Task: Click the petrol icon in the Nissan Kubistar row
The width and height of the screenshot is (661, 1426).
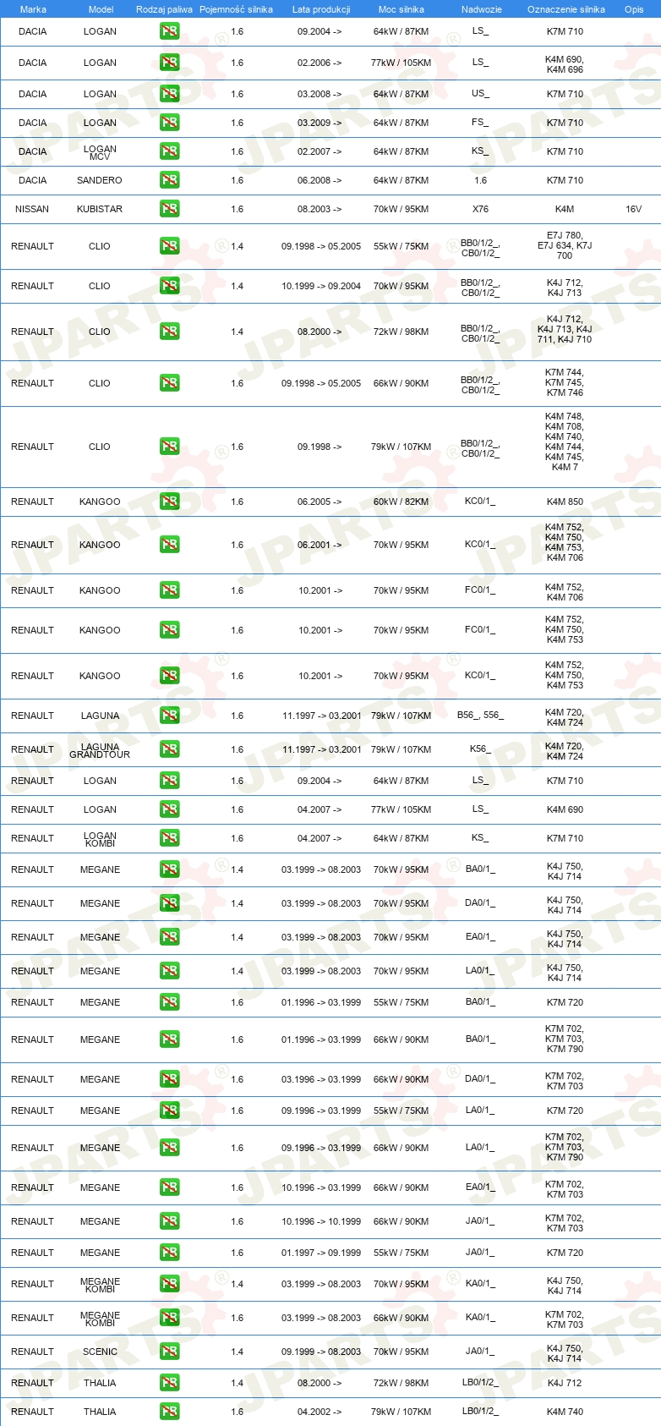Action: 169,209
